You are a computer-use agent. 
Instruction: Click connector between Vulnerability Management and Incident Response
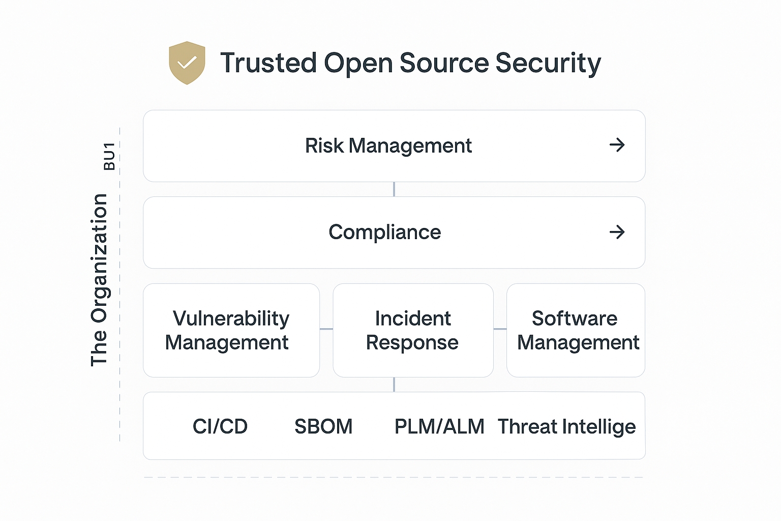(326, 329)
